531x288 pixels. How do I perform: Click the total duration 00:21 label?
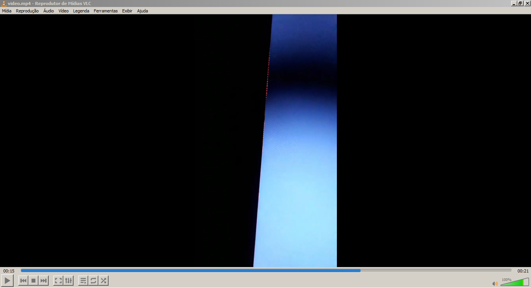point(523,271)
